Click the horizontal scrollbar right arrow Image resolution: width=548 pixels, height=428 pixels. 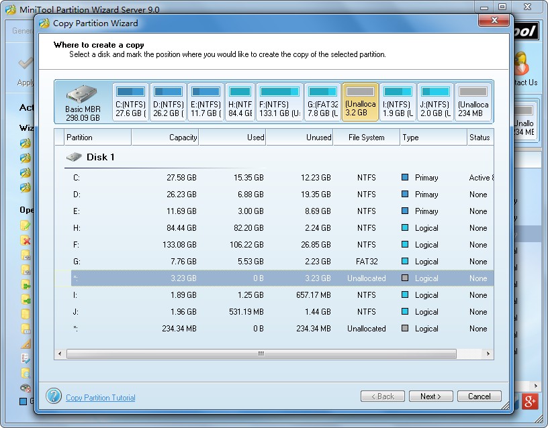(488, 354)
